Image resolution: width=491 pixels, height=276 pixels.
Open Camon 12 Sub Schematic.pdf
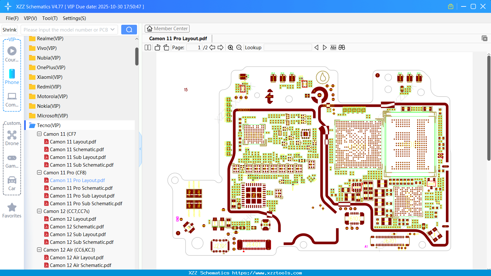[x=82, y=242]
